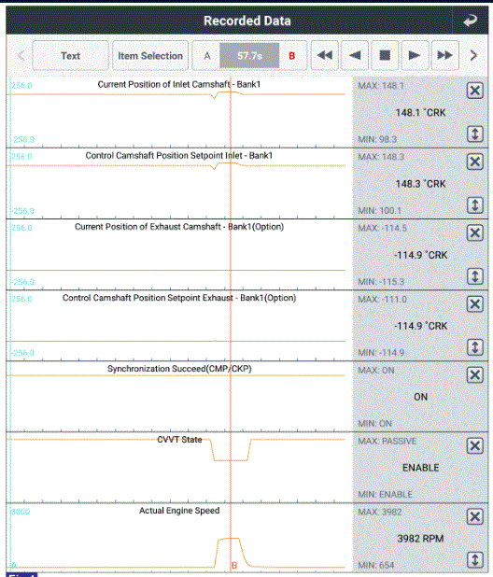Click MAX: PASSIVE reading
The height and width of the screenshot is (577, 493).
point(387,441)
